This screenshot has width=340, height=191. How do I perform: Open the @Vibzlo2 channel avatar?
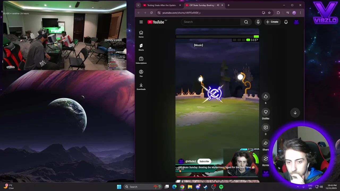(x=181, y=161)
